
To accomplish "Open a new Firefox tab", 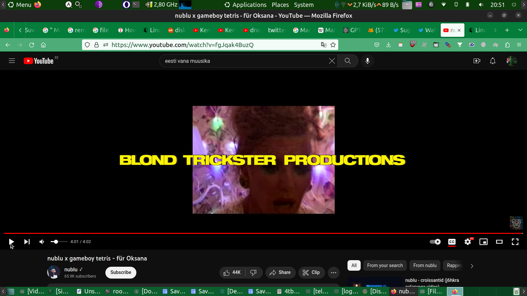I will coord(507,30).
